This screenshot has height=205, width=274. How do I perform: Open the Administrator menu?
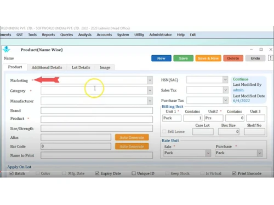click(x=161, y=34)
